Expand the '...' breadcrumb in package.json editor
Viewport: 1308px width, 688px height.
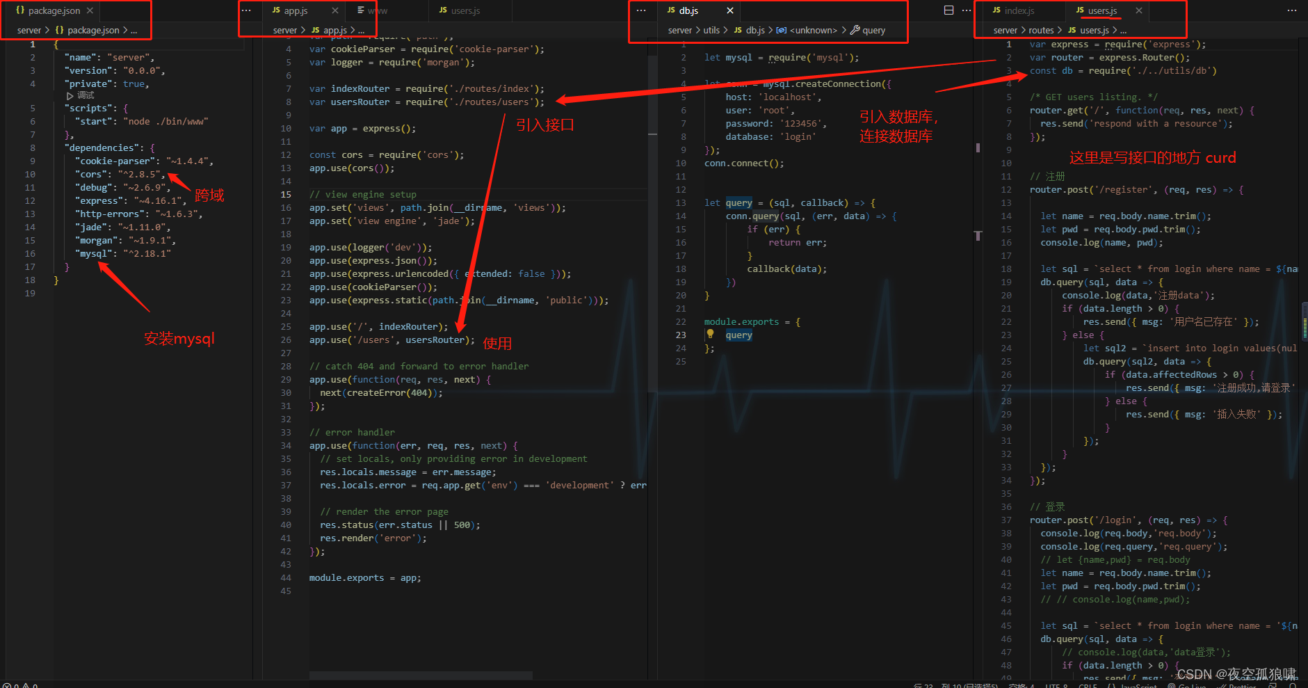pyautogui.click(x=134, y=30)
